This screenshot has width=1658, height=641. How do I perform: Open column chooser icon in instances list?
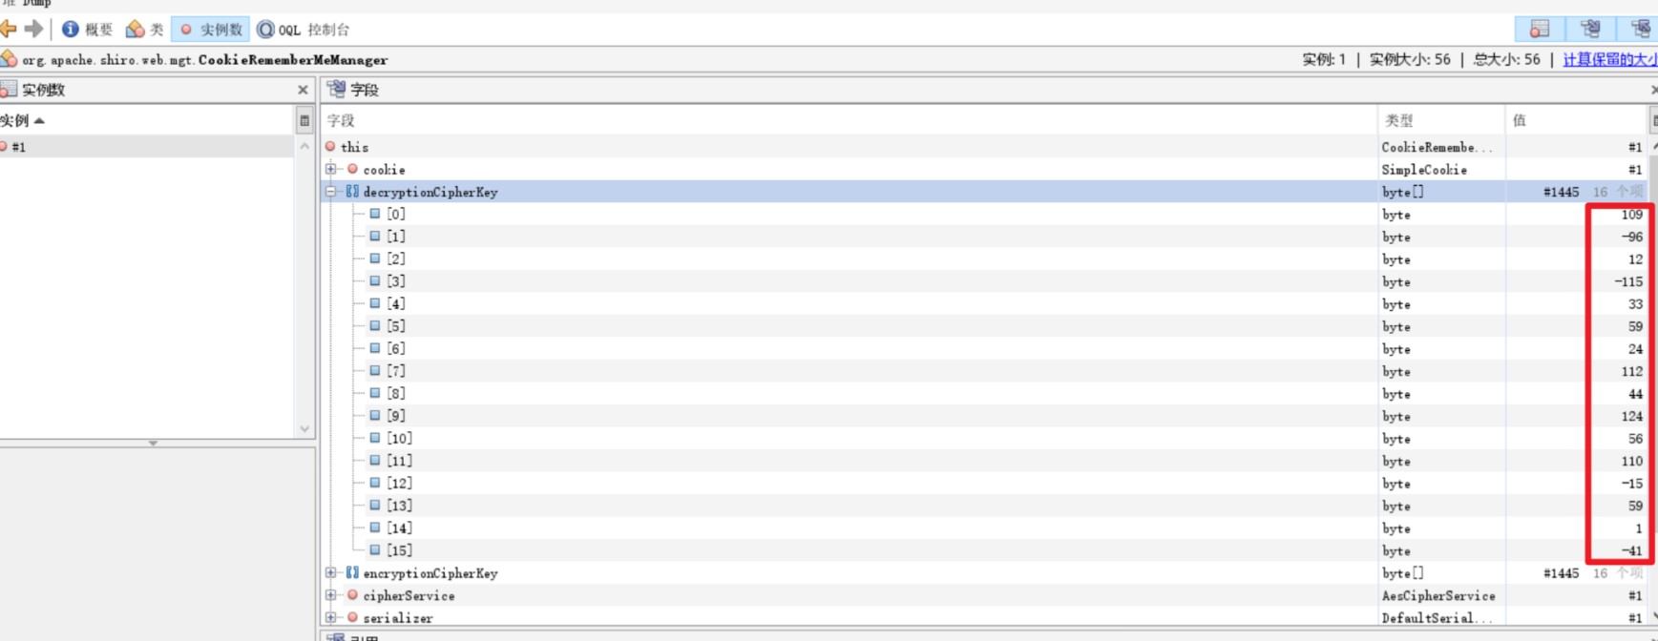(x=304, y=120)
